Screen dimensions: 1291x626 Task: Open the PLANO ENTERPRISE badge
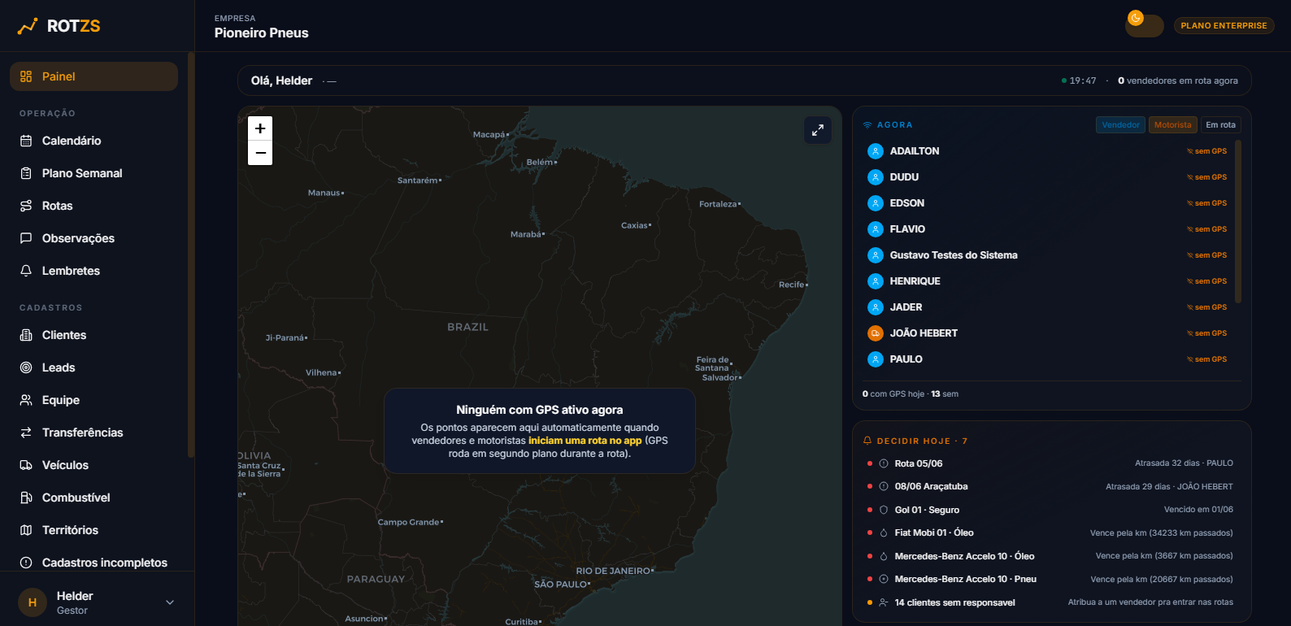[1224, 26]
